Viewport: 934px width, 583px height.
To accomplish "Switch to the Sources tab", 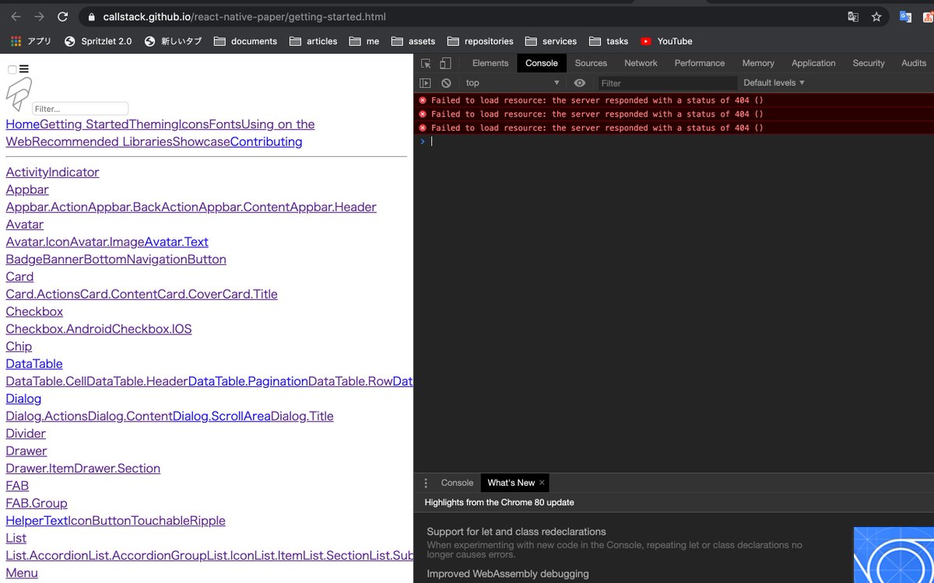I will coord(591,63).
